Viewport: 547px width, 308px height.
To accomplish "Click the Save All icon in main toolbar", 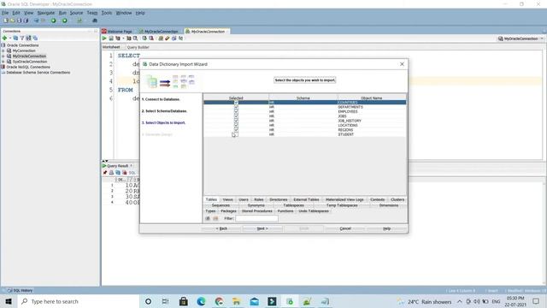I will click(26, 21).
